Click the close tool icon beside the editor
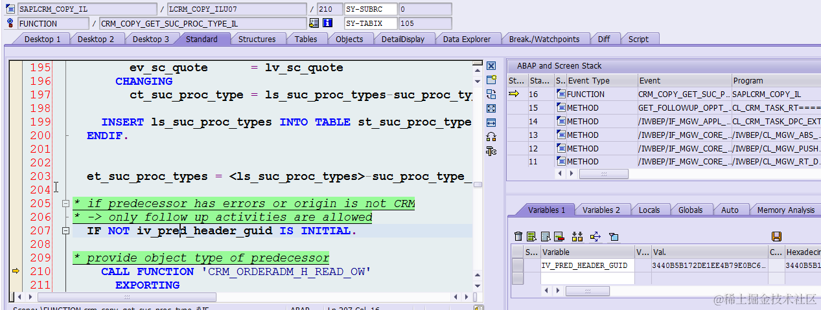Screen dimensions: 821x310 coord(491,66)
